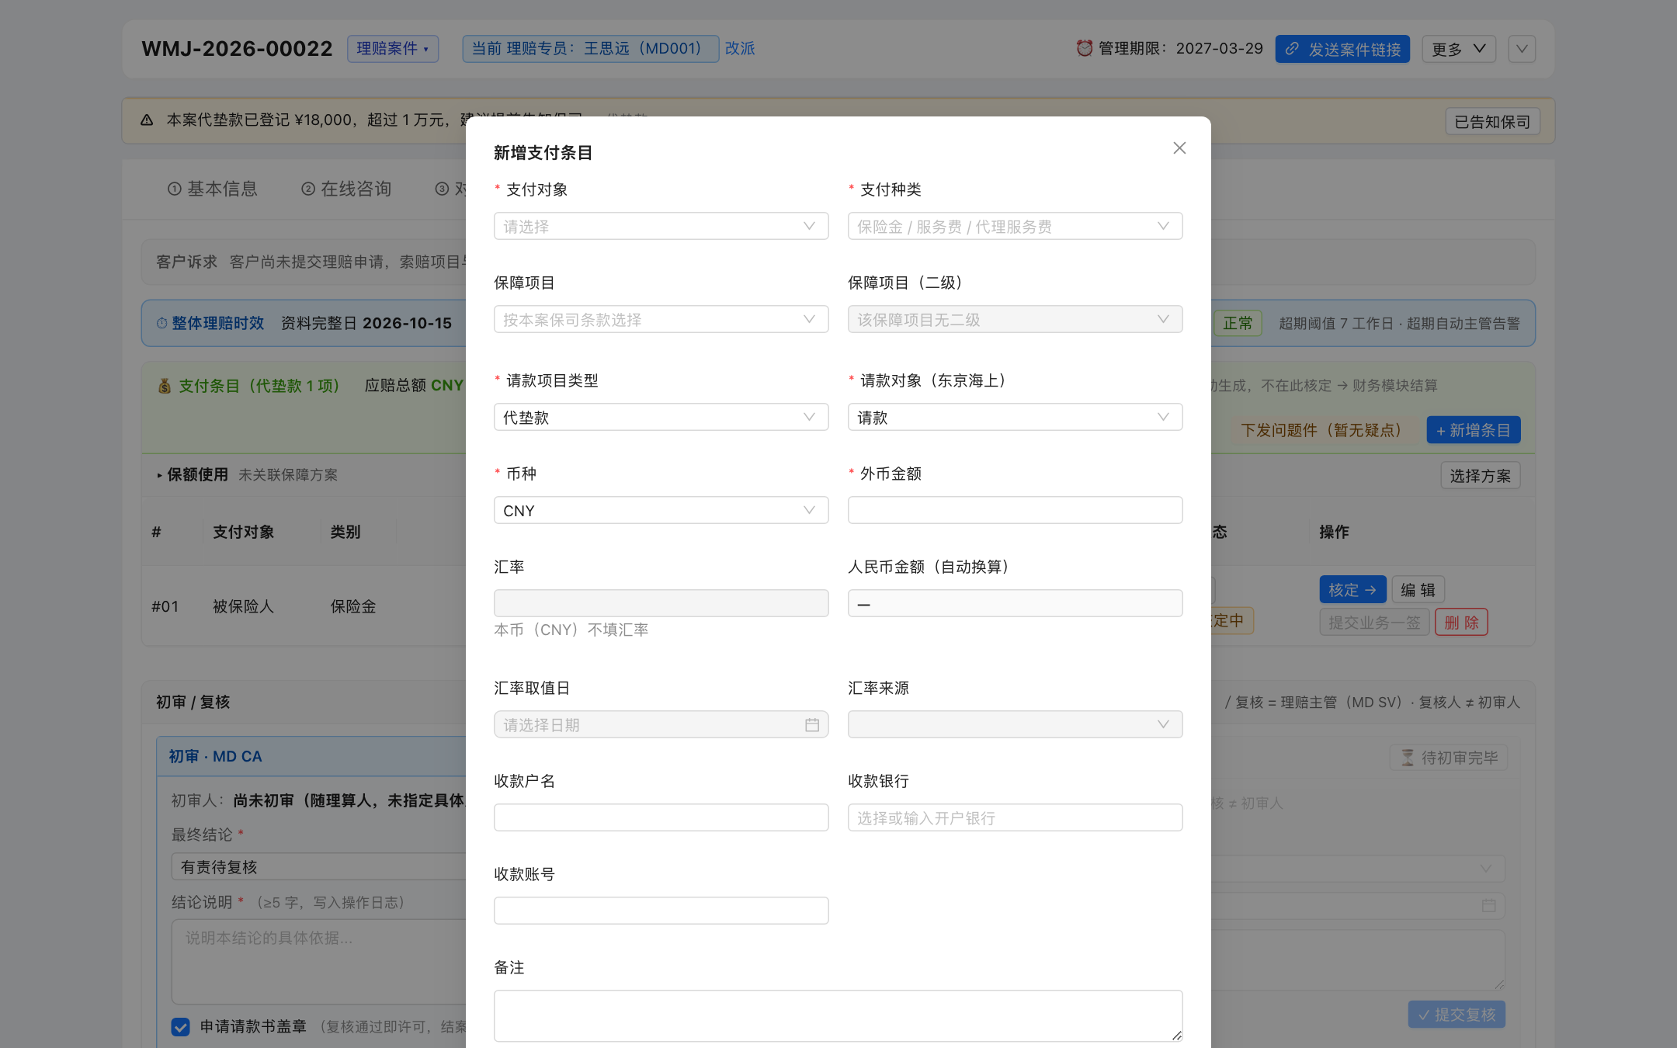Open the 汇率来源 dropdown

coord(1016,724)
